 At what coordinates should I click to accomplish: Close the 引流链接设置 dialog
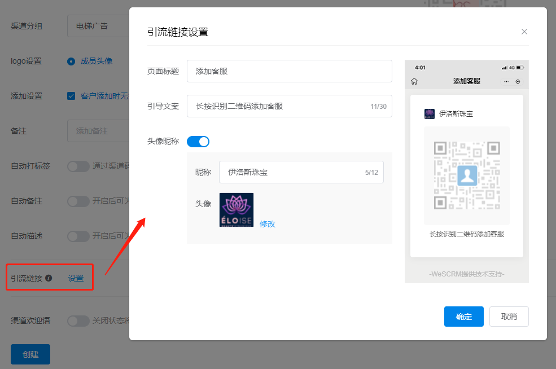tap(524, 32)
